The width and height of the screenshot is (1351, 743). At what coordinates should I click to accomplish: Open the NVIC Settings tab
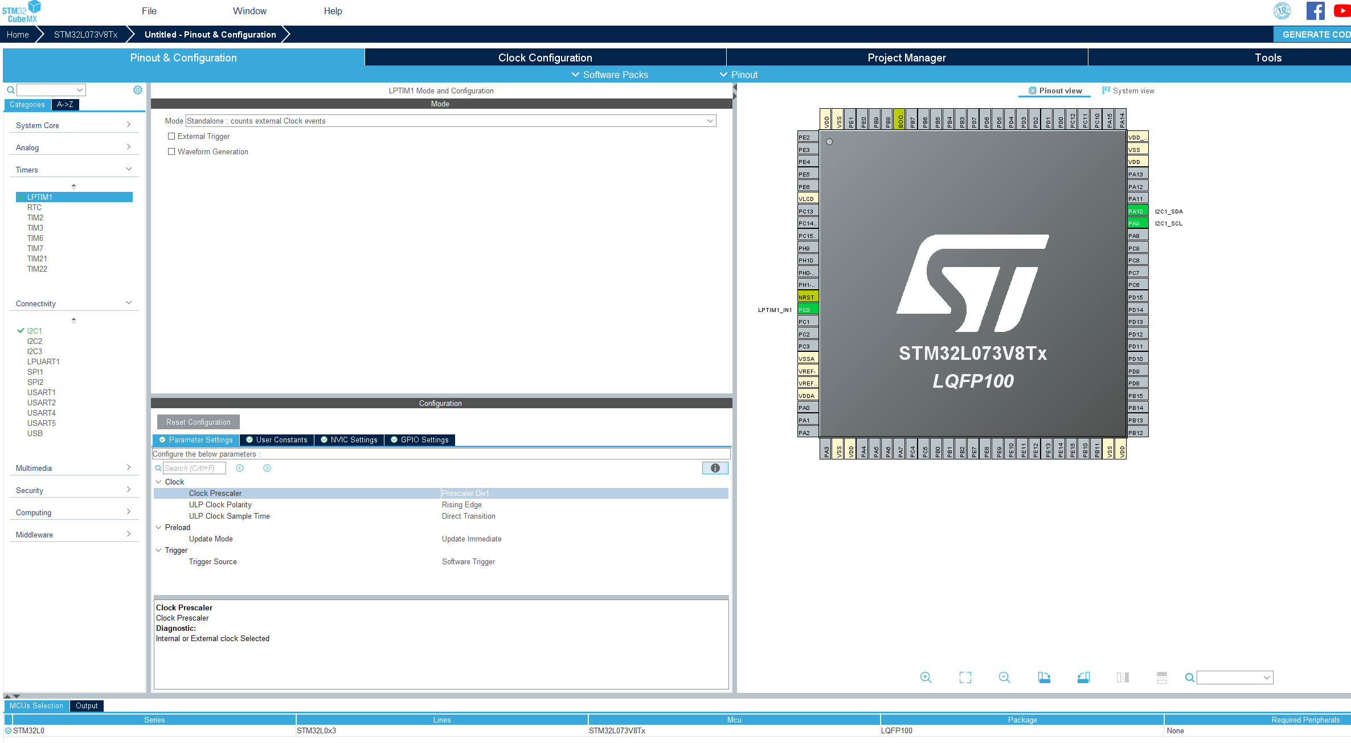[x=349, y=440]
